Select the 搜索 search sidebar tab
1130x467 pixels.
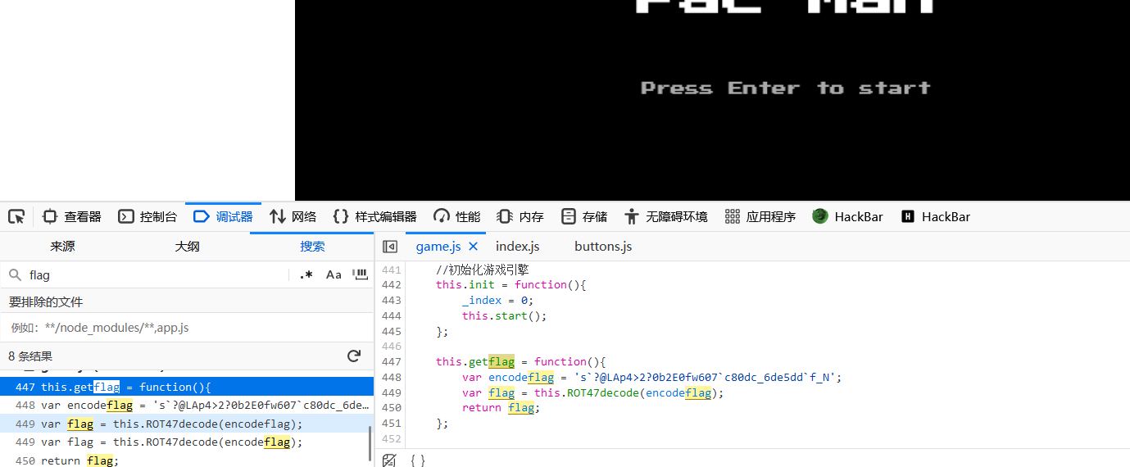click(312, 247)
